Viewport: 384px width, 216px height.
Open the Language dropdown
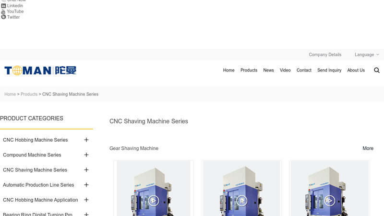367,55
